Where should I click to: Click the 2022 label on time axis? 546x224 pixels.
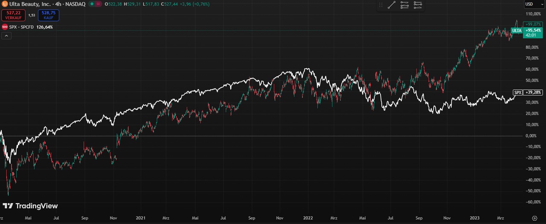[x=308, y=218]
